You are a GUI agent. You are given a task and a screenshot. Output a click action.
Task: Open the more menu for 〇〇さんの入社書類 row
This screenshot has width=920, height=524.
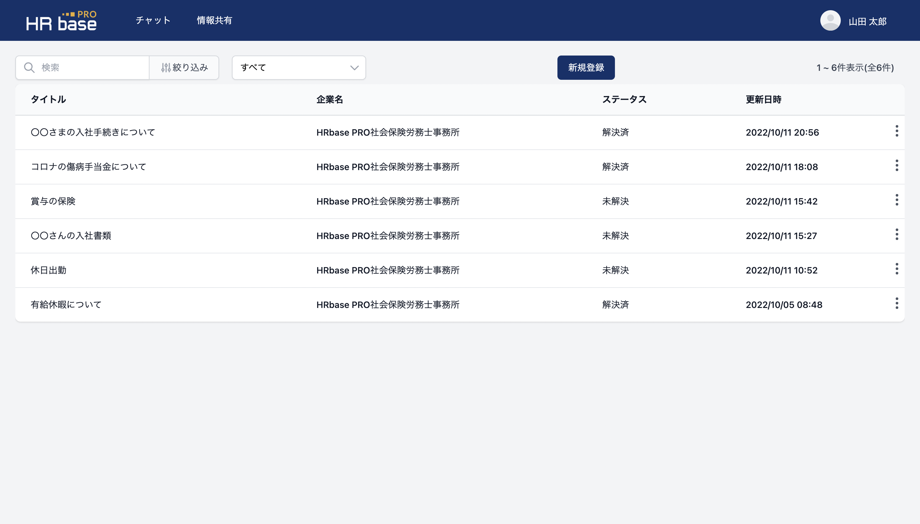click(897, 234)
